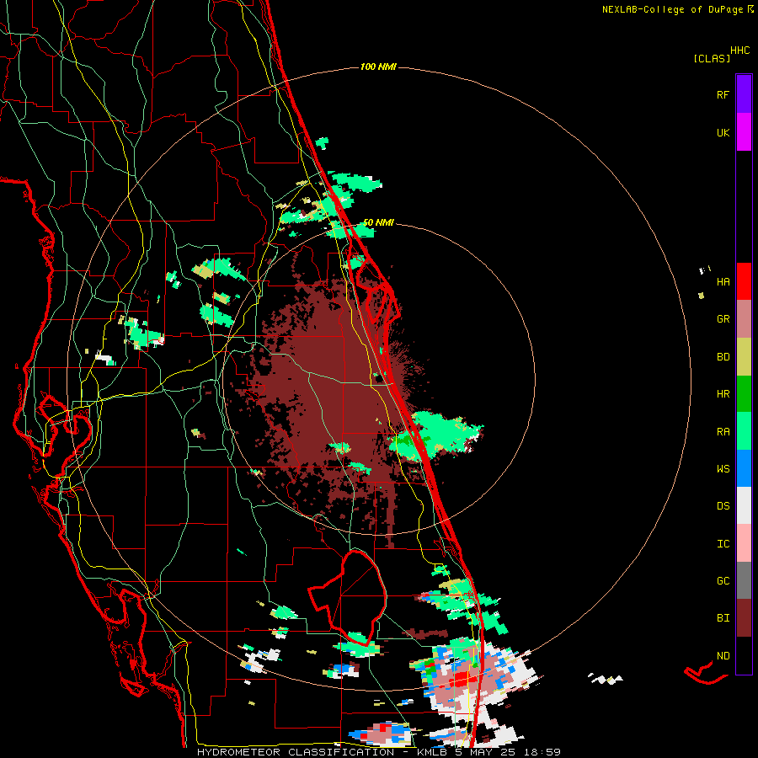The width and height of the screenshot is (758, 758).
Task: Click the '100 NMI' range ring label
Action: tap(378, 67)
